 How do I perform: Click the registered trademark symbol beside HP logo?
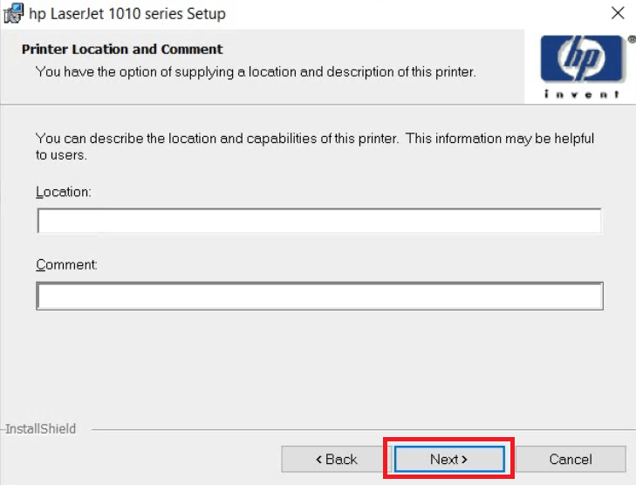631,39
